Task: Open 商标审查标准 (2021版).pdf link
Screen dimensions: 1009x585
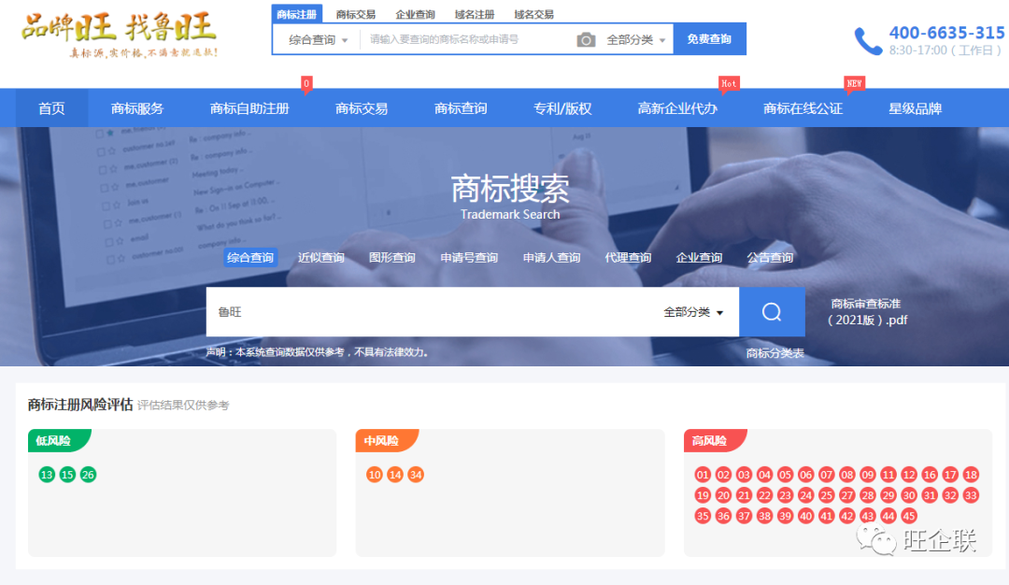Action: [x=867, y=312]
